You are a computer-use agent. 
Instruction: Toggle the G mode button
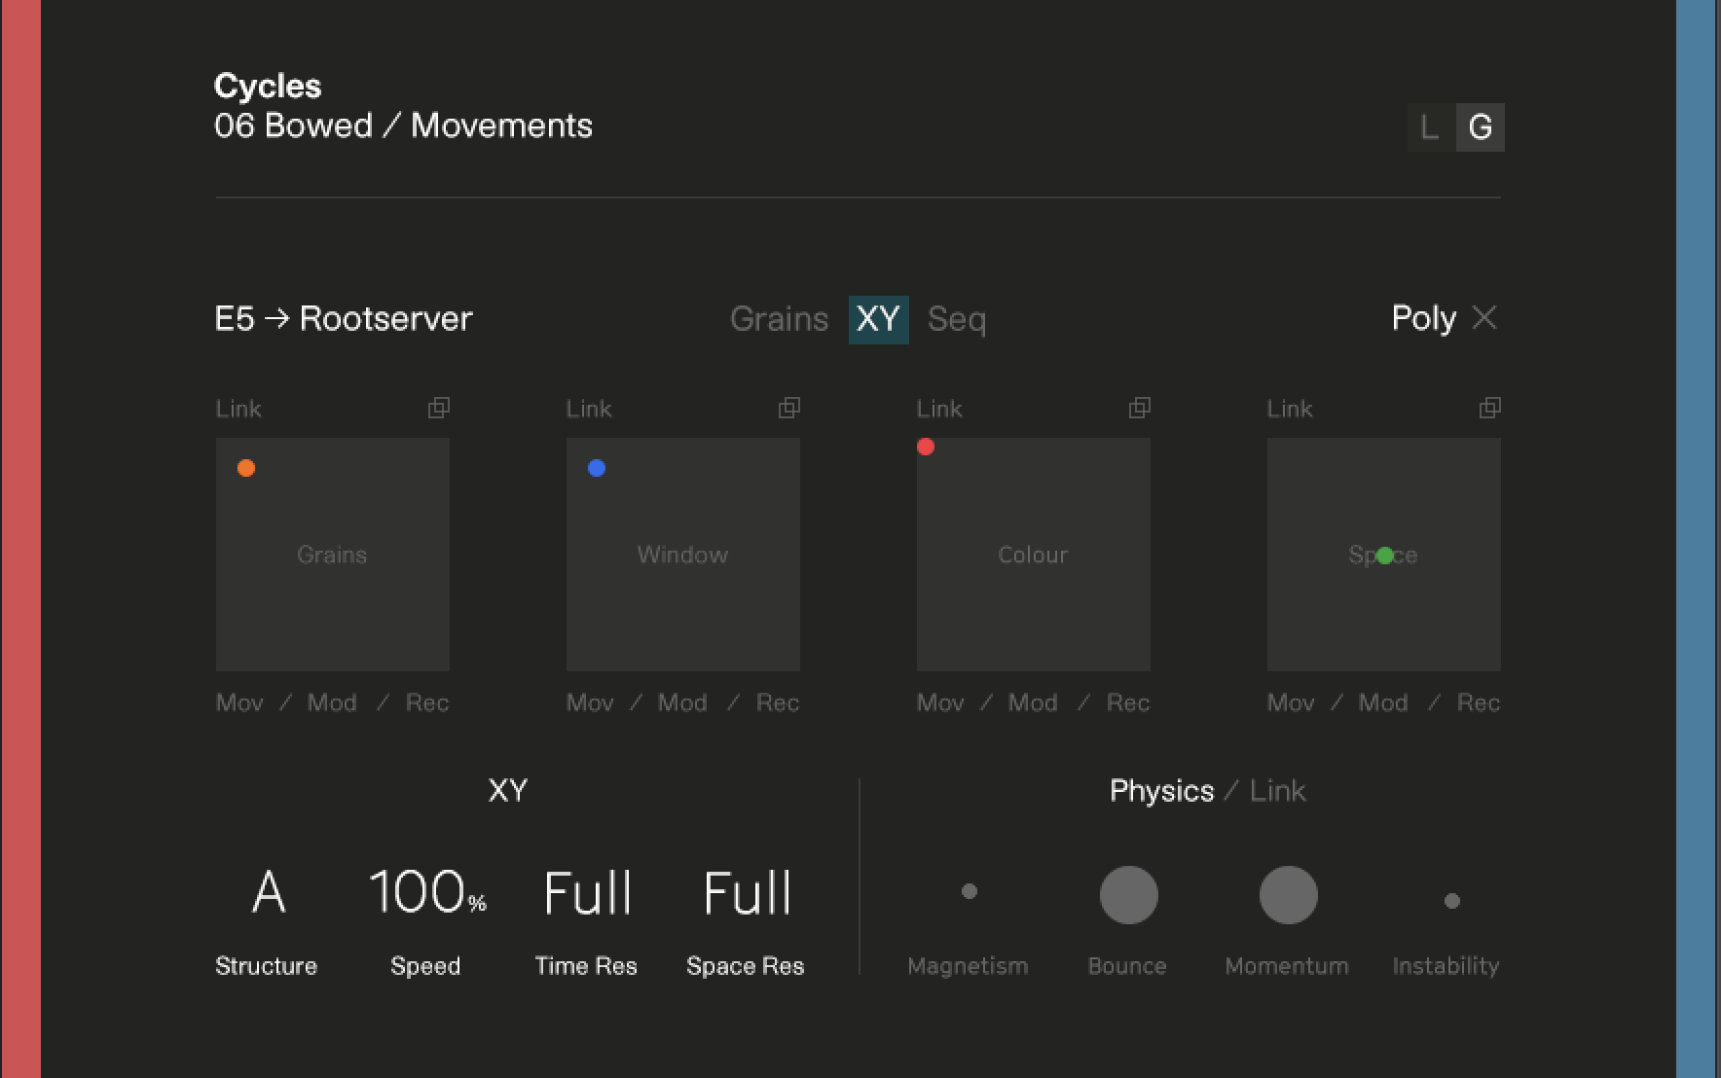point(1481,127)
